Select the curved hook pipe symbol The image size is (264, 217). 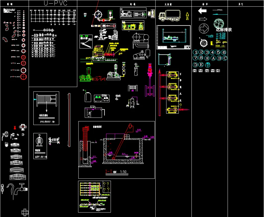pos(11,192)
